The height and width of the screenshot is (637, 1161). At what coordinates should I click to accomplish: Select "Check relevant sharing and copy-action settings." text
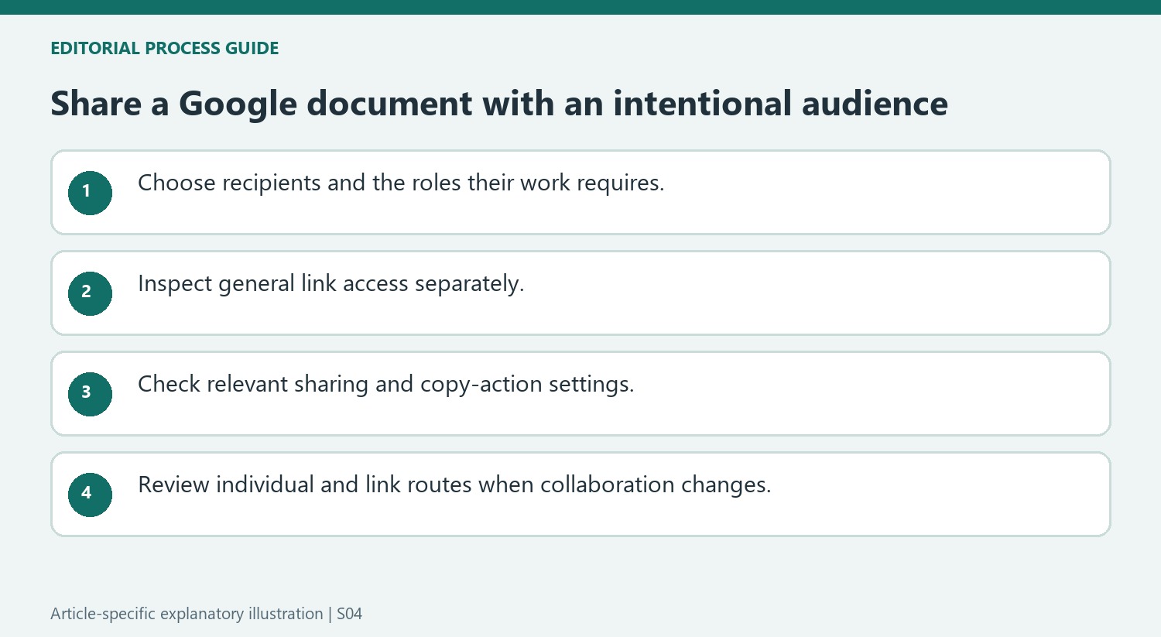click(386, 385)
